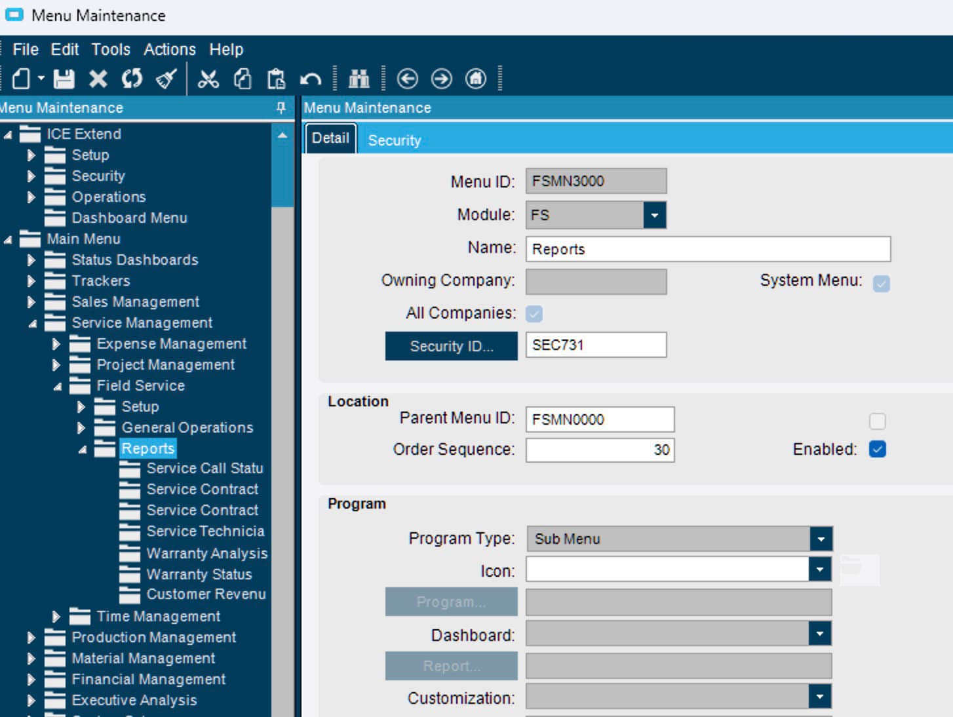Paste from clipboard using toolbar icon
This screenshot has width=953, height=717.
(277, 79)
